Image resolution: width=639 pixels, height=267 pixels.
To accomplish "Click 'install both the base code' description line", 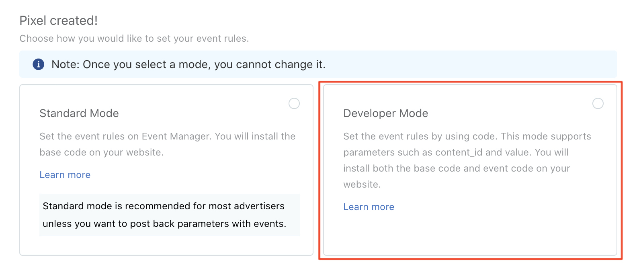I will coord(457,168).
